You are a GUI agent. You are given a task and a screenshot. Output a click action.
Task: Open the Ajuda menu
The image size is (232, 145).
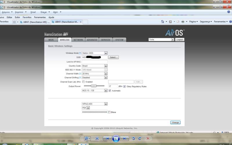pos(51,17)
